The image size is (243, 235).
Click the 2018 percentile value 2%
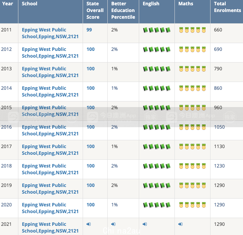[x=114, y=166]
